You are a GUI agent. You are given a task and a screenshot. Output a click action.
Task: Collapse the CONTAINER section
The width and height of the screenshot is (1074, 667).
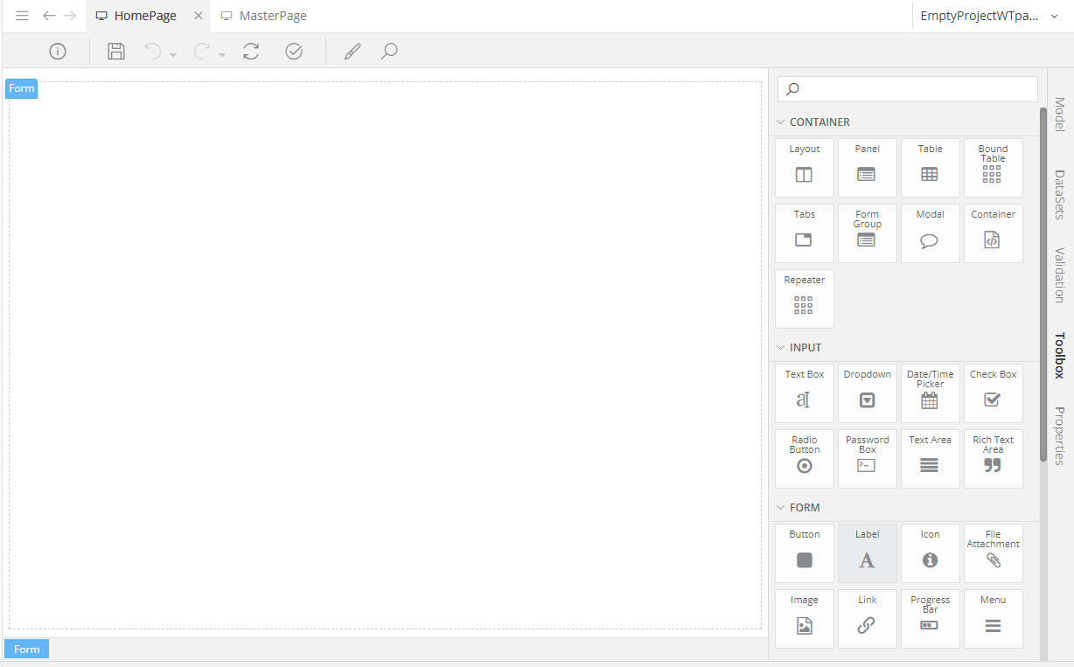click(x=781, y=122)
